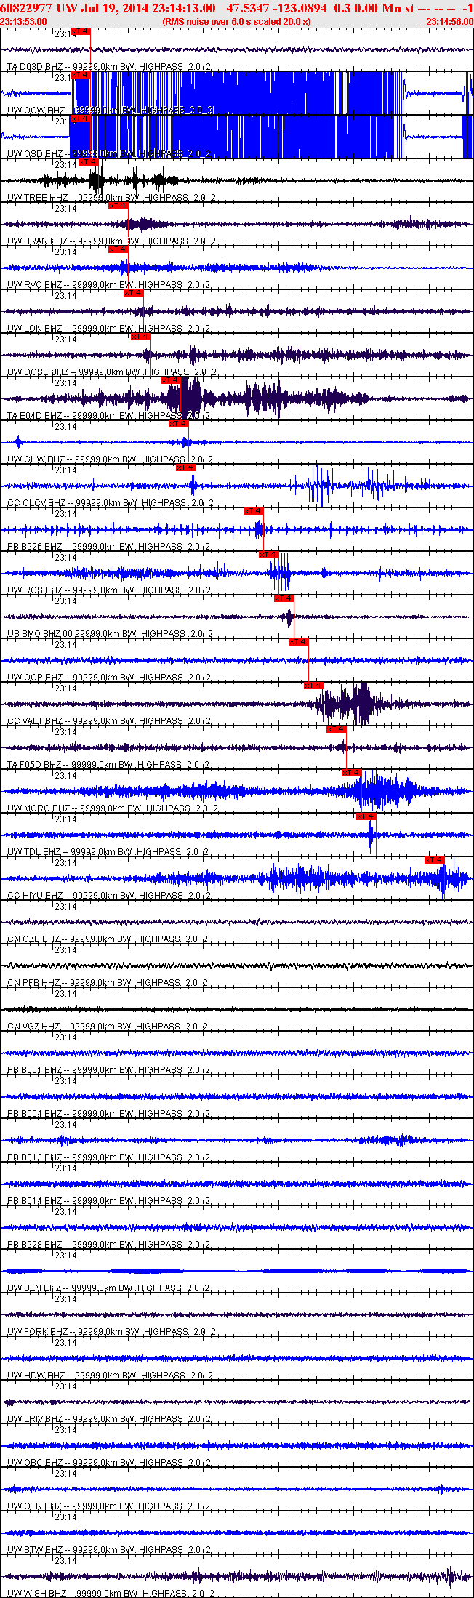Select the UW.OSD EHZ station label
Viewport: 474px width, 1598px height.
[35, 154]
